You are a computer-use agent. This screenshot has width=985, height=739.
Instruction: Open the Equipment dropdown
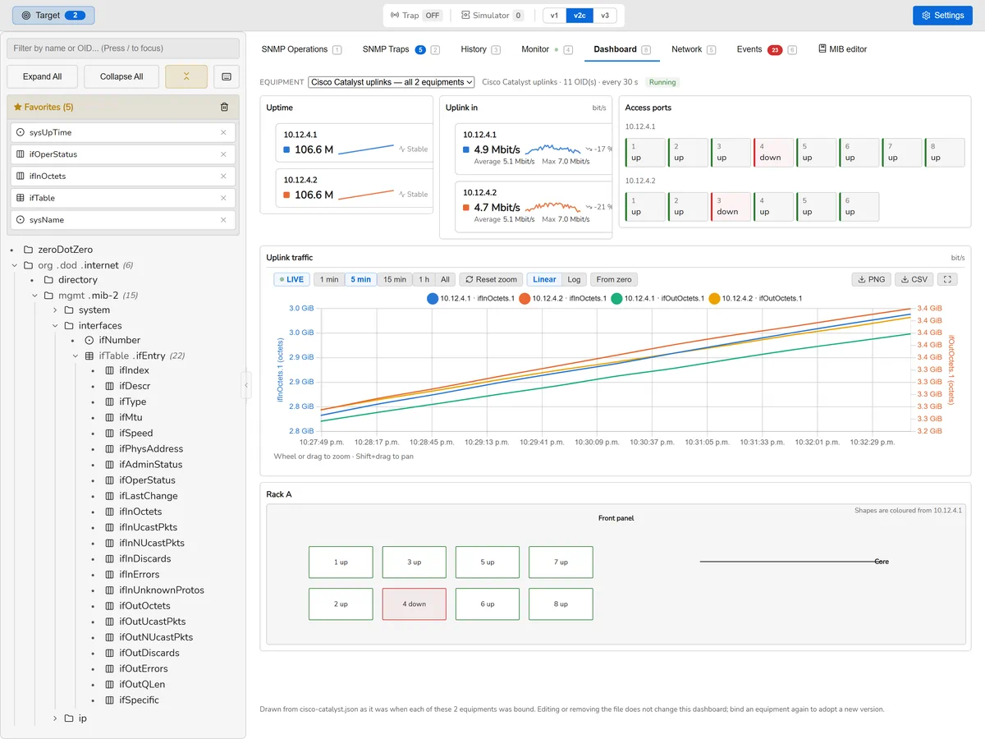[x=392, y=82]
